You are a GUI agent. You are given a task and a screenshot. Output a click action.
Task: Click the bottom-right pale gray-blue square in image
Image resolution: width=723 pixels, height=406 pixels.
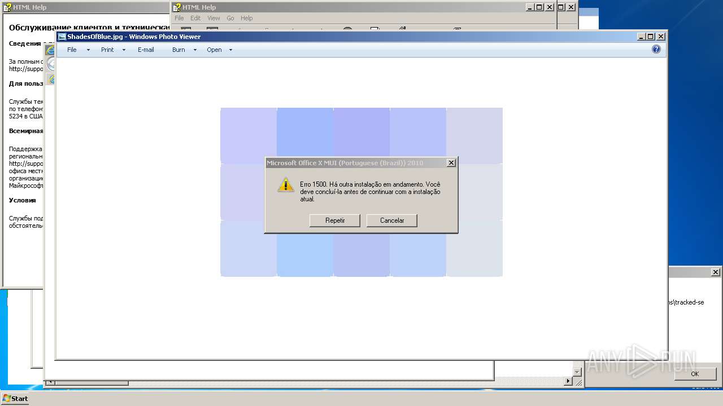[474, 248]
